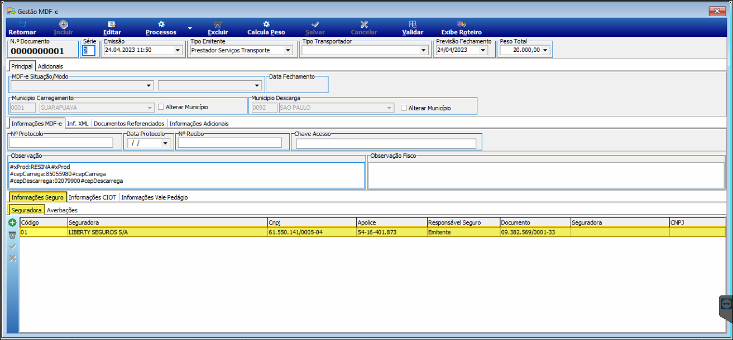733x340 pixels.
Task: Click the Validar toolbar icon
Action: click(x=413, y=25)
